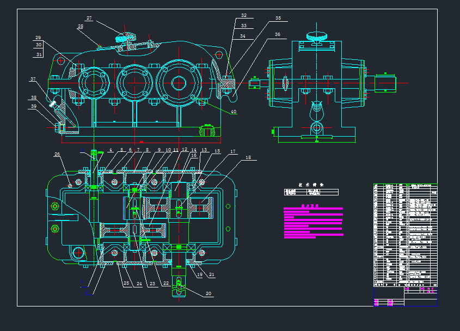Click part number 20 on output shaft
Image resolution: width=460 pixels, height=331 pixels.
(208, 294)
